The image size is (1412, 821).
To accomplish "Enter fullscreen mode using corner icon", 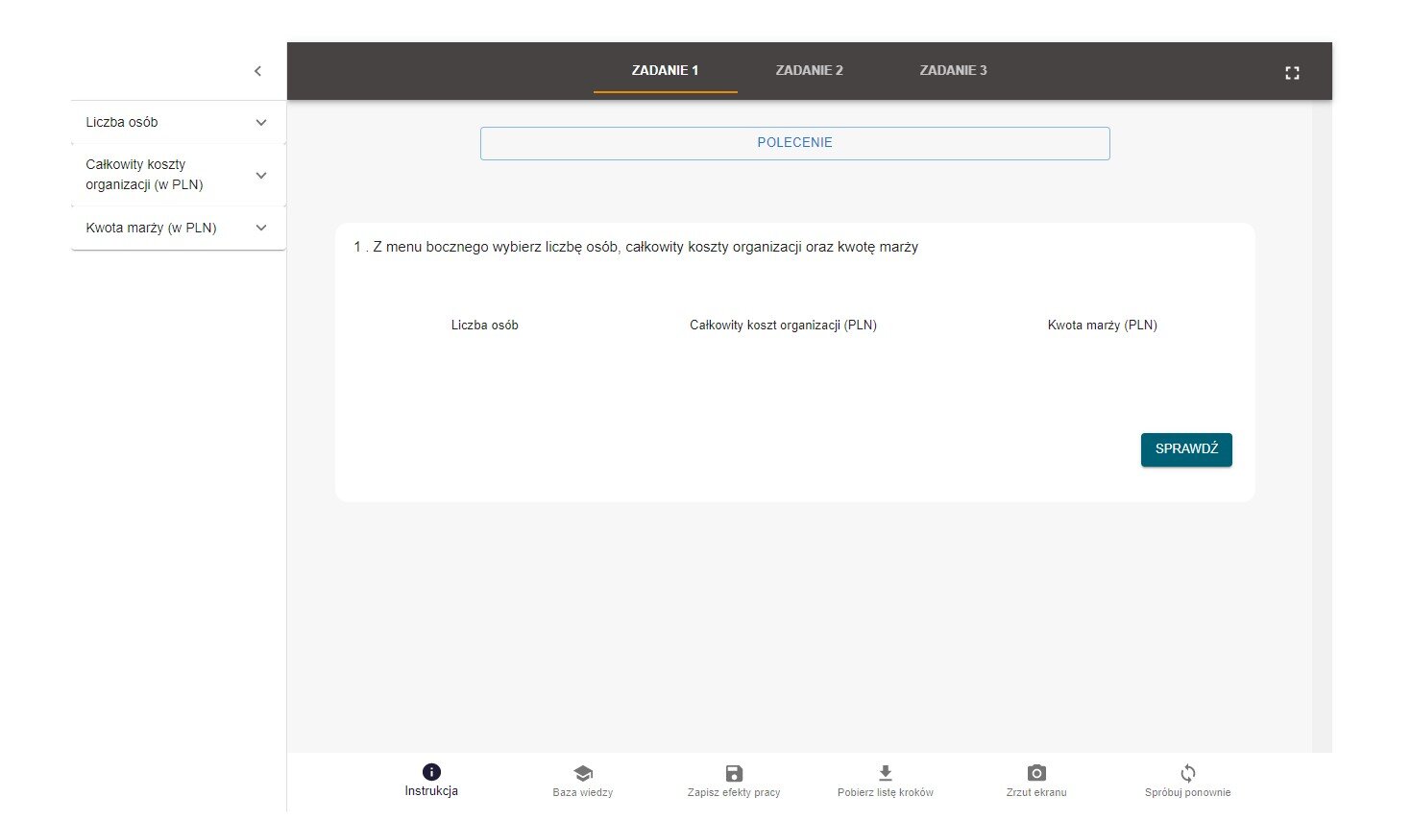I will (1292, 73).
